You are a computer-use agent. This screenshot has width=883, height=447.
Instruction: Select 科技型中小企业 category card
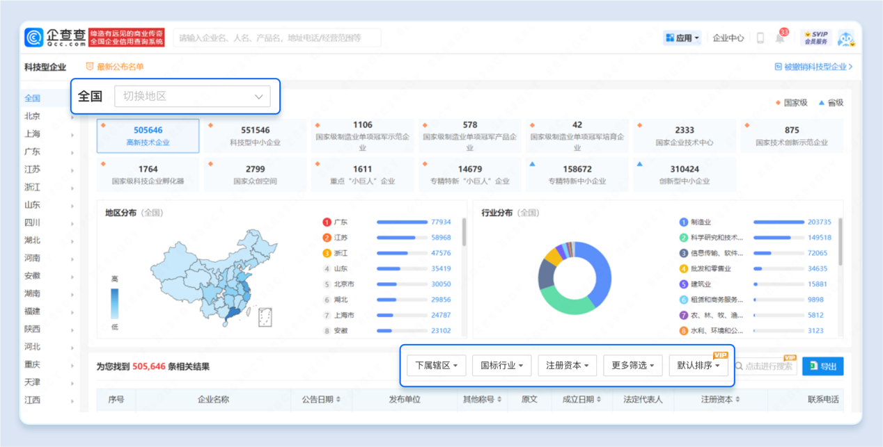(x=255, y=136)
